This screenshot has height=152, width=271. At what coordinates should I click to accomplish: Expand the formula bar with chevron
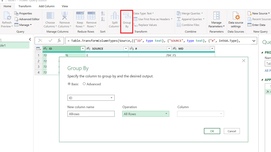pyautogui.click(x=254, y=41)
